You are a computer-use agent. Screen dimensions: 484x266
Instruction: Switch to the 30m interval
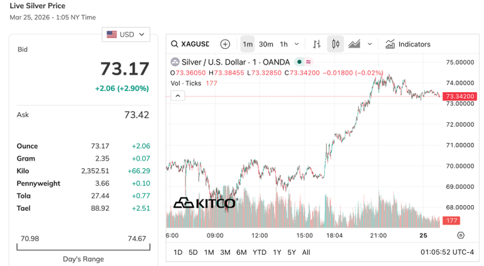(266, 44)
